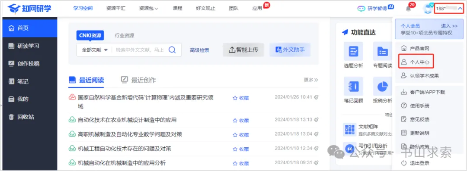
Task: Click the 外文助手 button
Action: pyautogui.click(x=290, y=50)
